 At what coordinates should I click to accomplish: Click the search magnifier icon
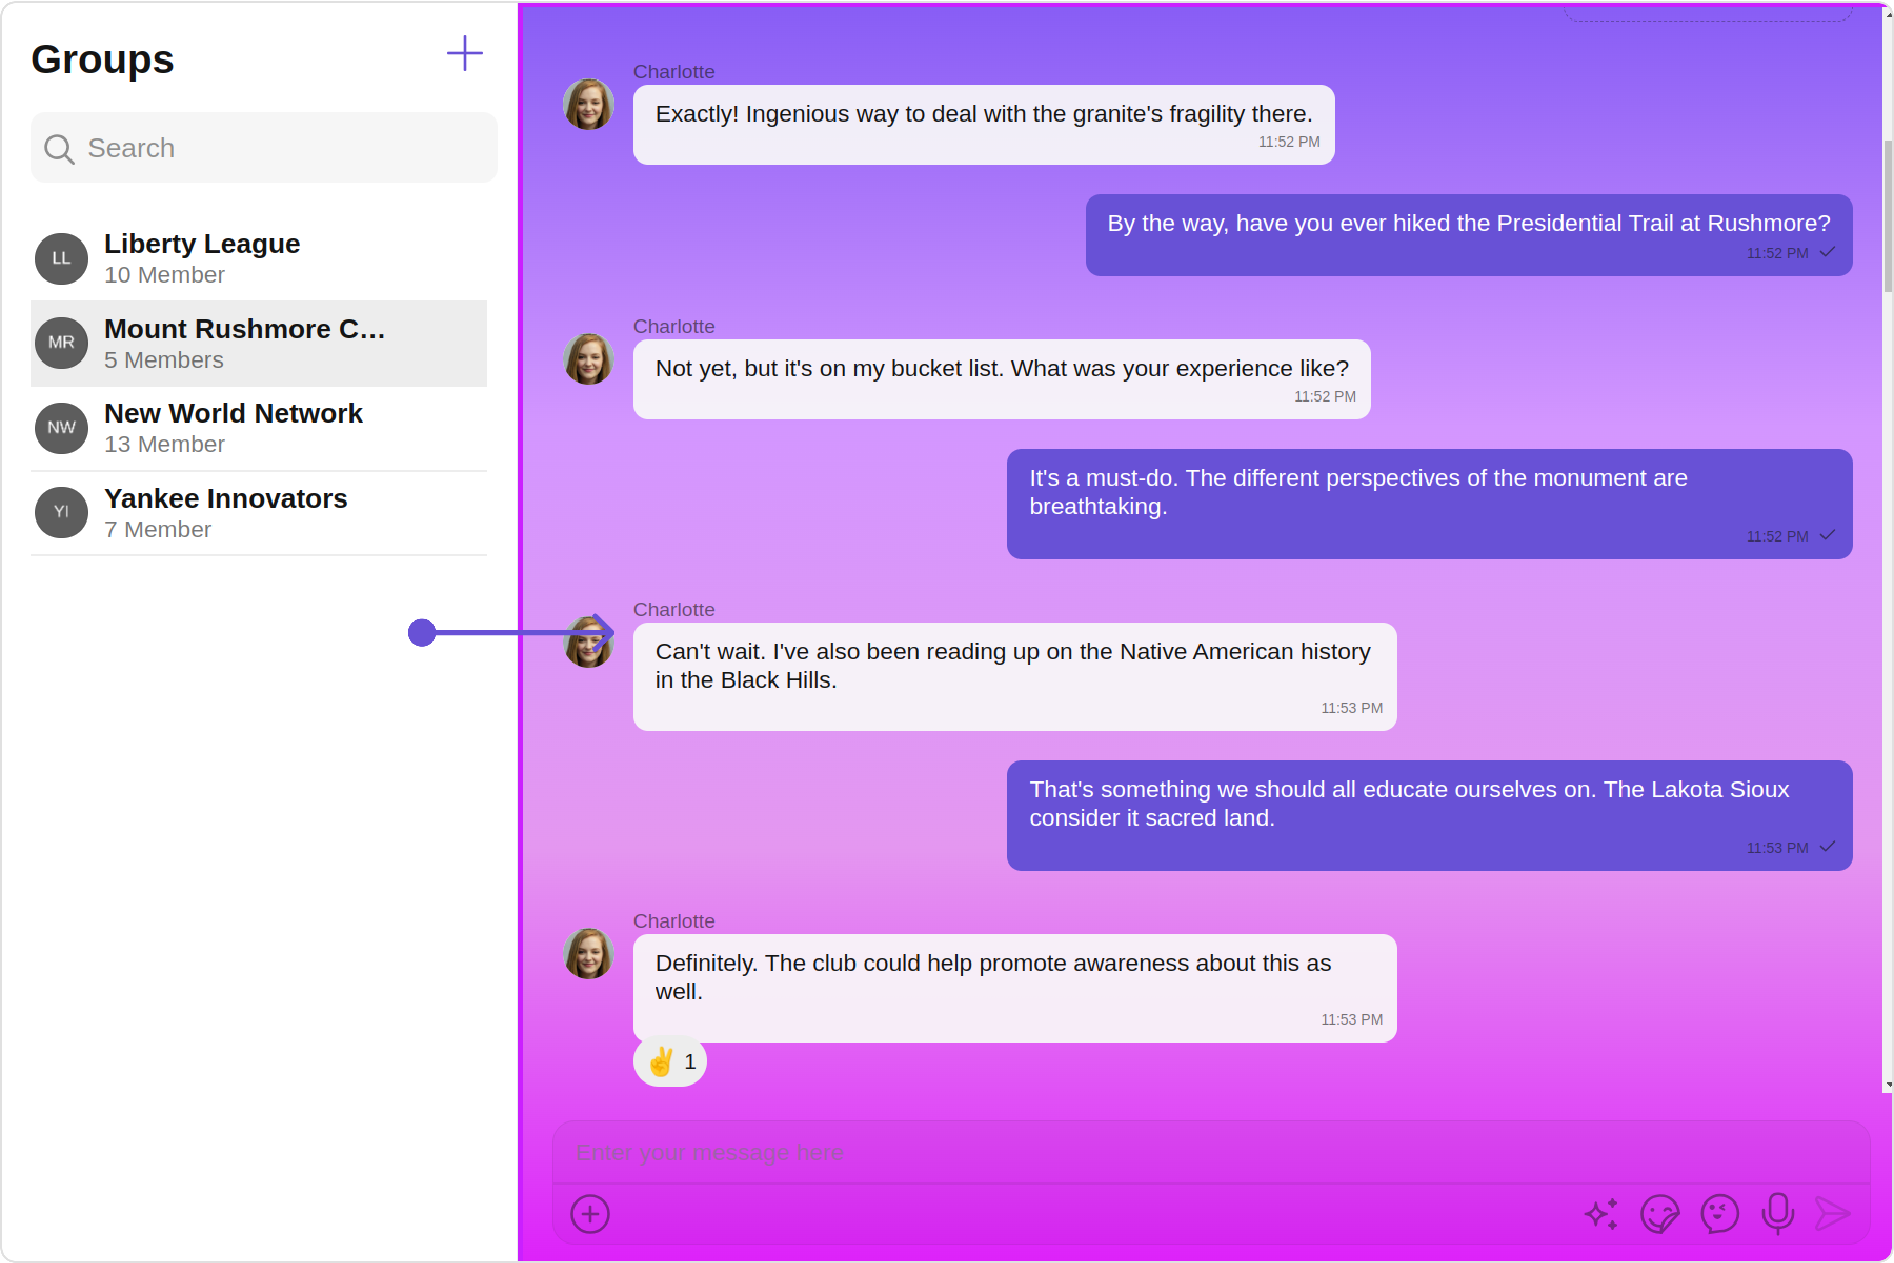(59, 149)
